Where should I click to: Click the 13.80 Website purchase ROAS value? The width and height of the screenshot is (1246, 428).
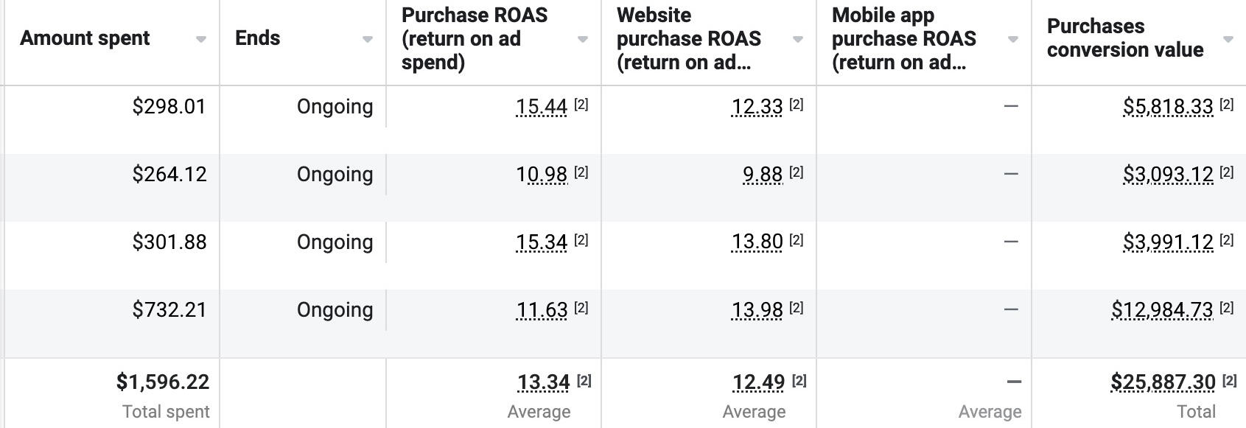tap(757, 242)
